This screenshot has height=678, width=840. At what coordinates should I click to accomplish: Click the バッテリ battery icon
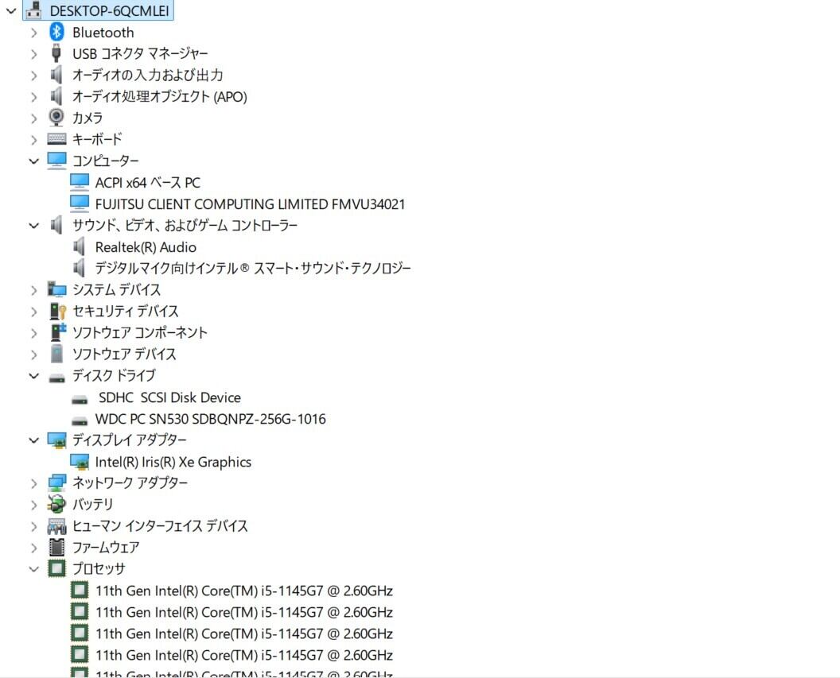tap(56, 504)
